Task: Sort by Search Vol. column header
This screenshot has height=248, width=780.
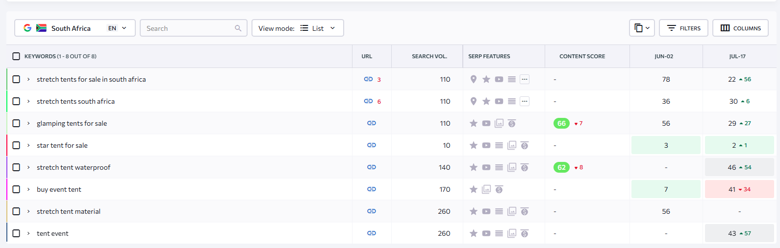Action: point(429,56)
